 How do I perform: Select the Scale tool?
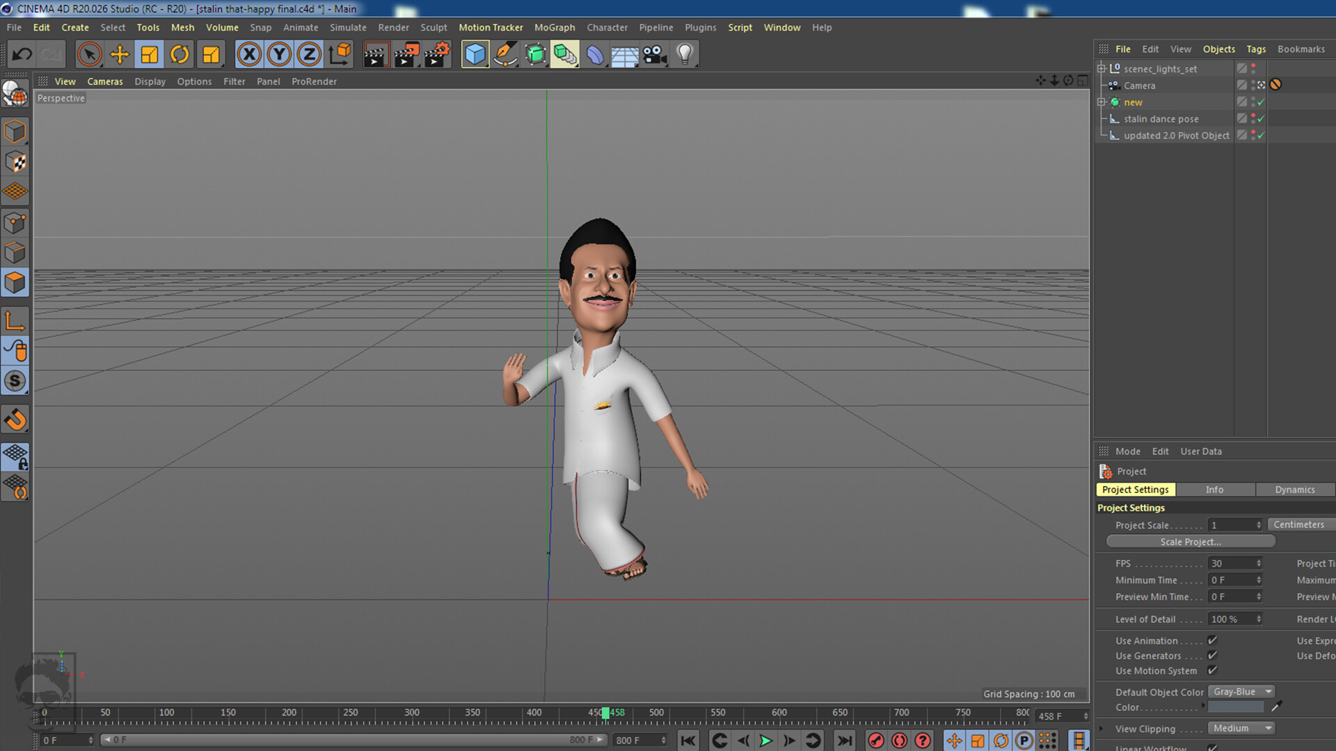[x=150, y=54]
